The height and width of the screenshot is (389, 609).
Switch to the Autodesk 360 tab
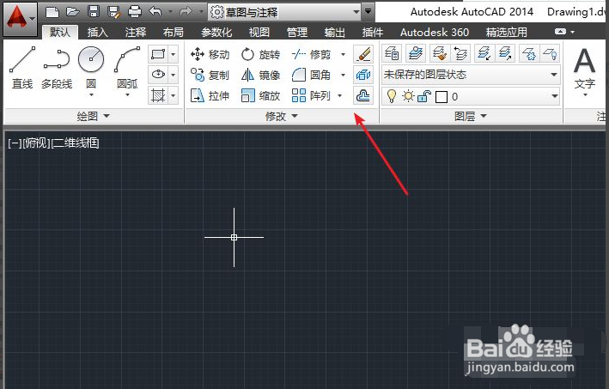435,33
